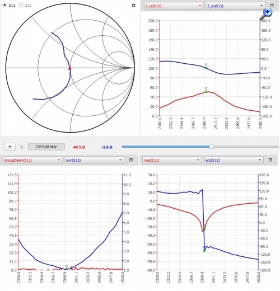
Task: Open the Z_re(S11) trace dropdown
Action: (174, 6)
